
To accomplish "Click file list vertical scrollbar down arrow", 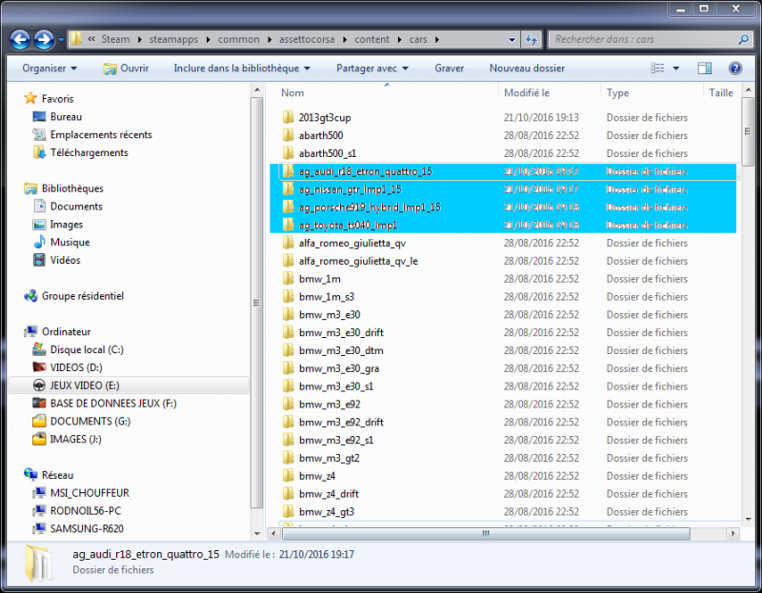I will click(x=749, y=519).
